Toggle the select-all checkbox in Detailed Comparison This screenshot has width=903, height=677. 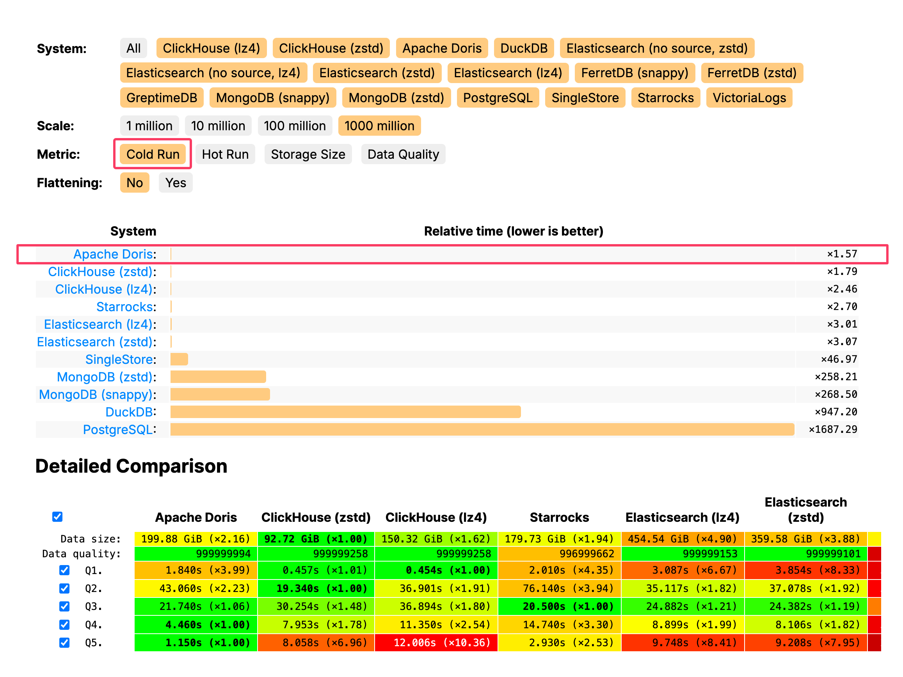tap(58, 516)
